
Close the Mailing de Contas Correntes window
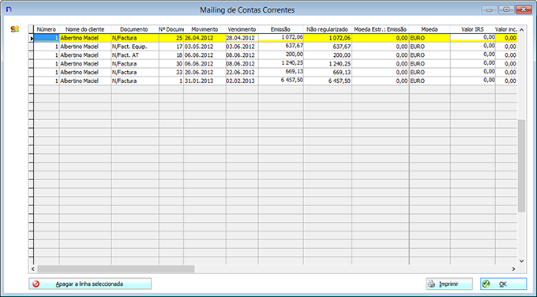tap(524, 9)
